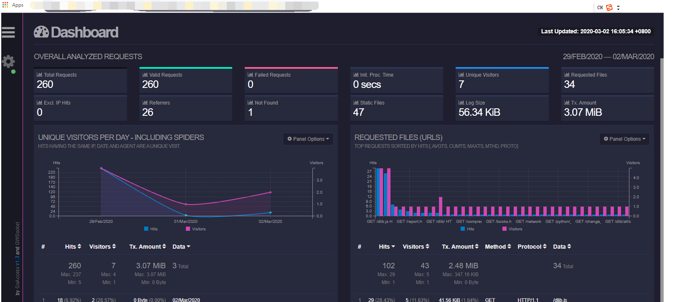Sort requested files table by Data column
Image resolution: width=677 pixels, height=302 pixels.
(x=562, y=247)
